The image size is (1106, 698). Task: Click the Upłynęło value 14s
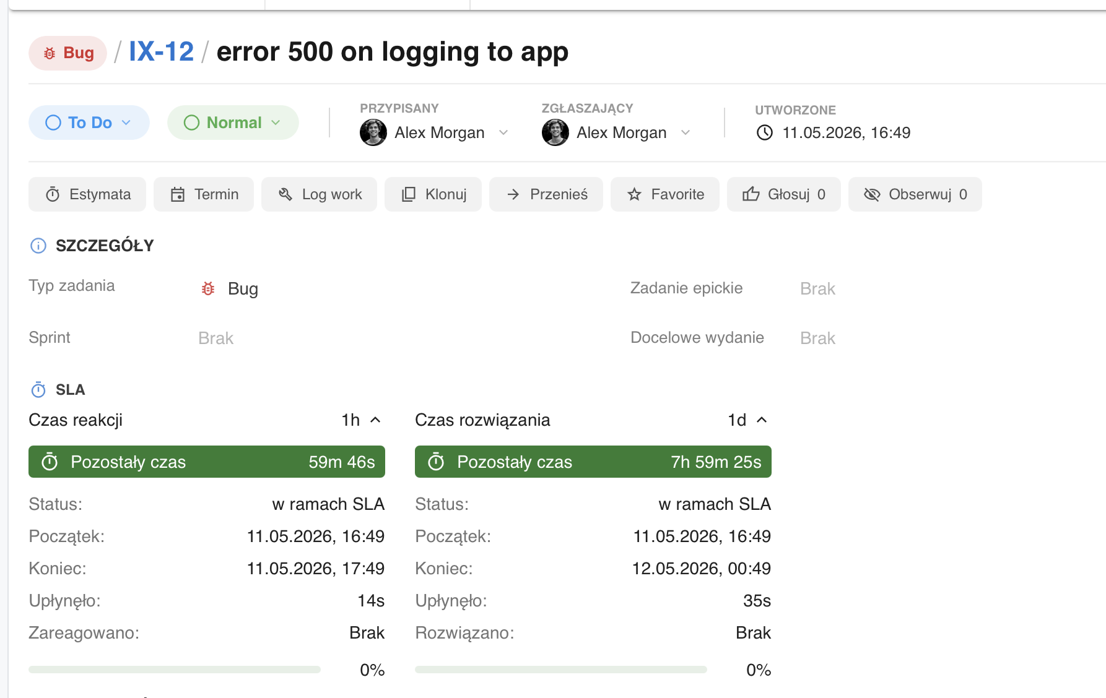(x=371, y=601)
